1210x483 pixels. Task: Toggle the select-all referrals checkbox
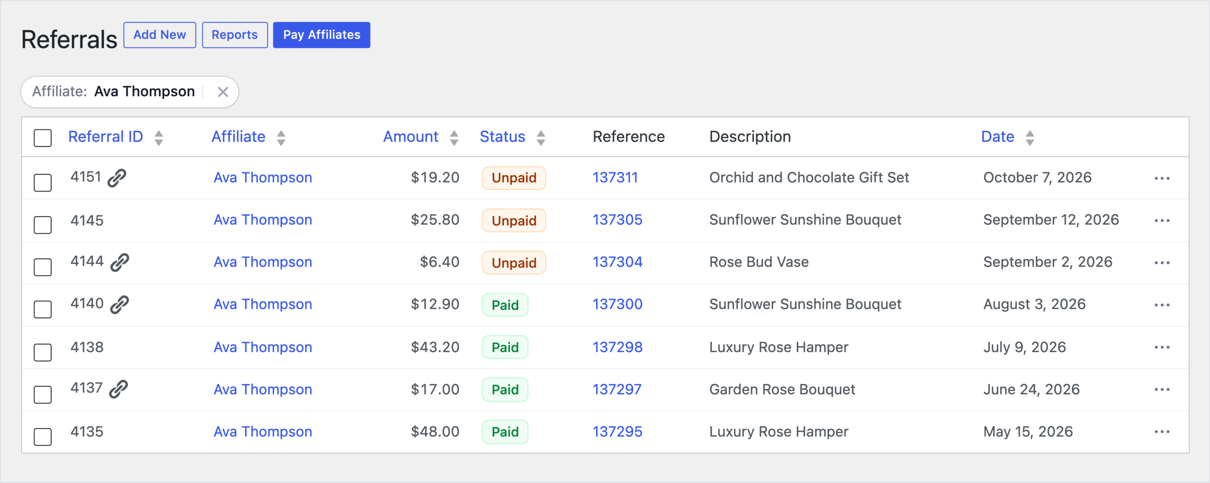(x=43, y=138)
